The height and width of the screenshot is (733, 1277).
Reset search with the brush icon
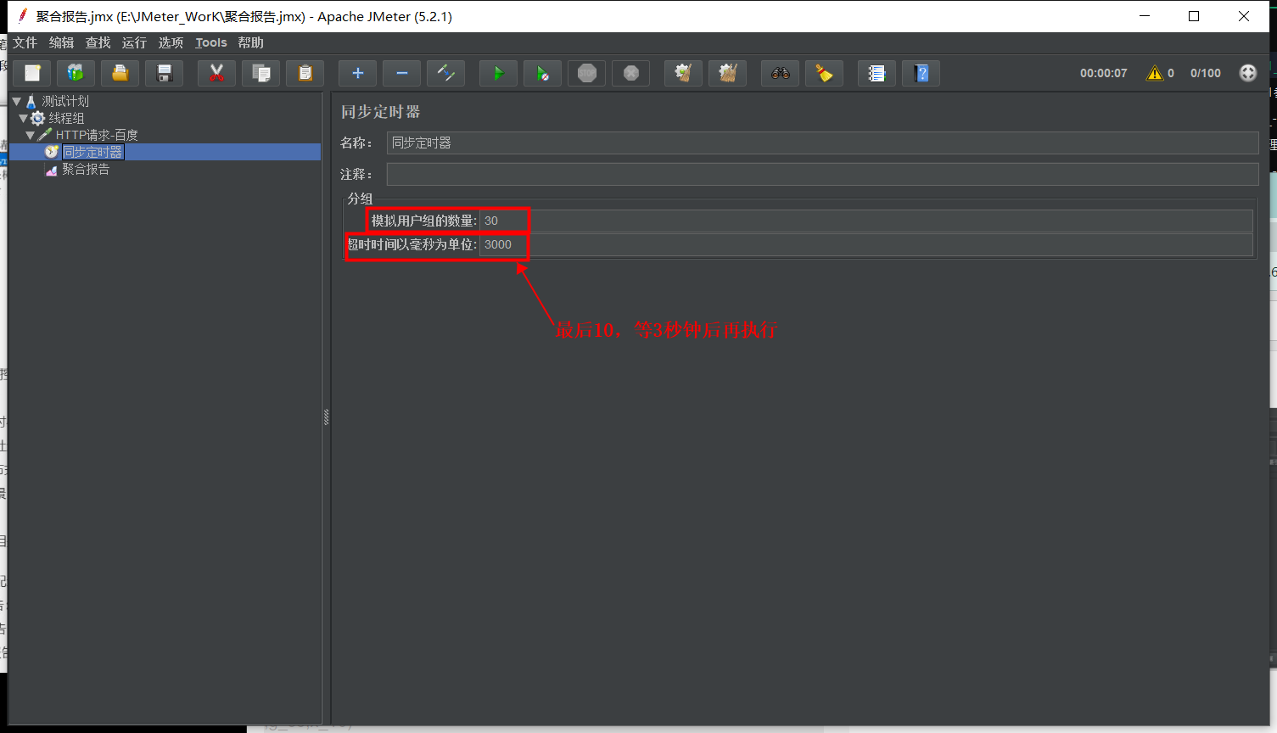(825, 73)
